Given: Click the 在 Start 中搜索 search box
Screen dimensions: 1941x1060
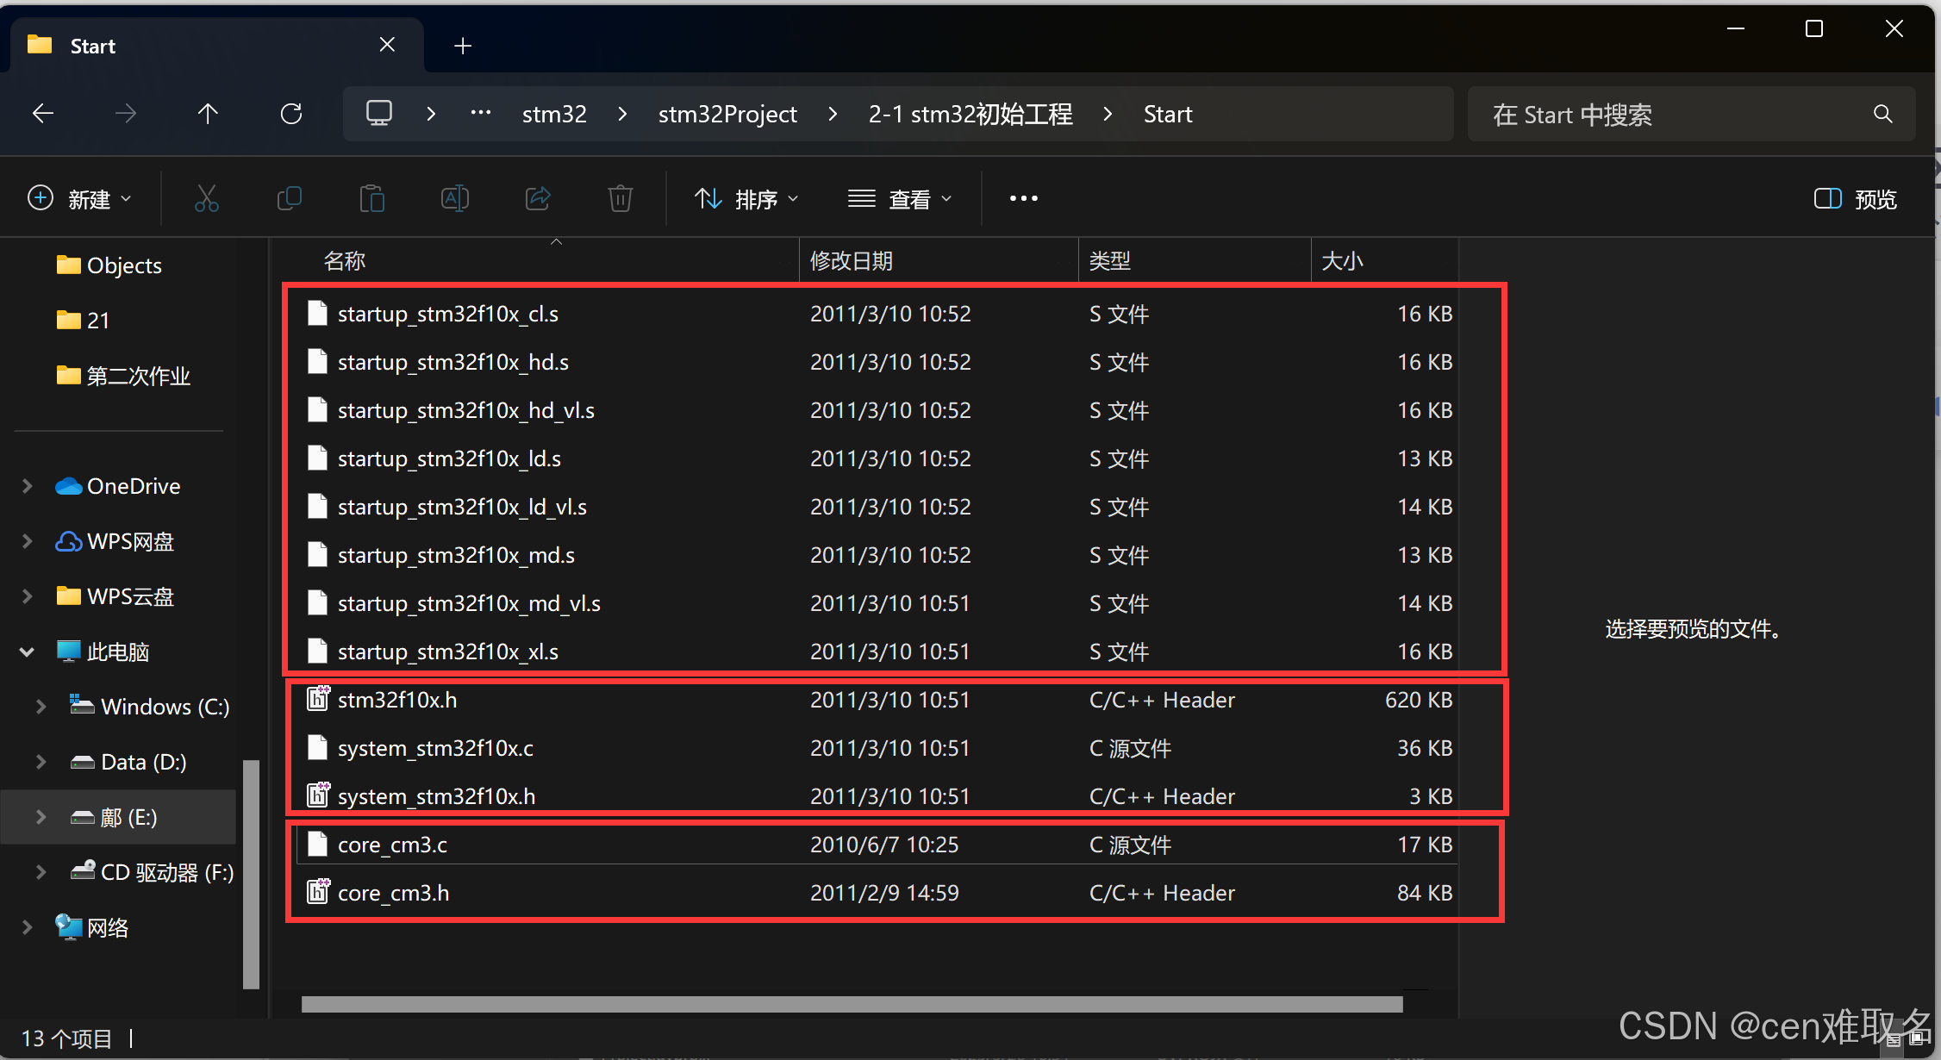Looking at the screenshot, I should [x=1672, y=114].
